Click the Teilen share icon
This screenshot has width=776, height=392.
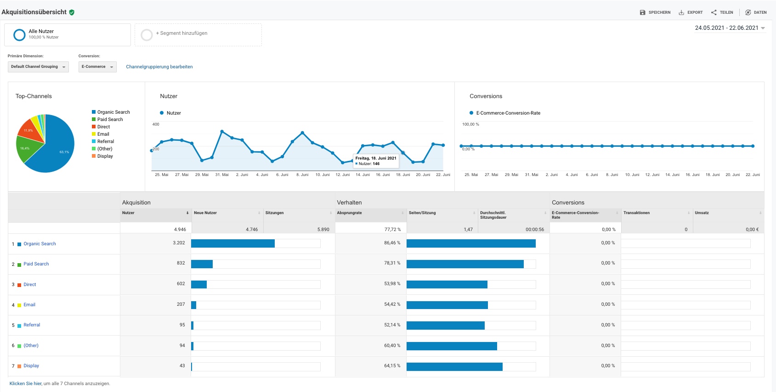714,12
